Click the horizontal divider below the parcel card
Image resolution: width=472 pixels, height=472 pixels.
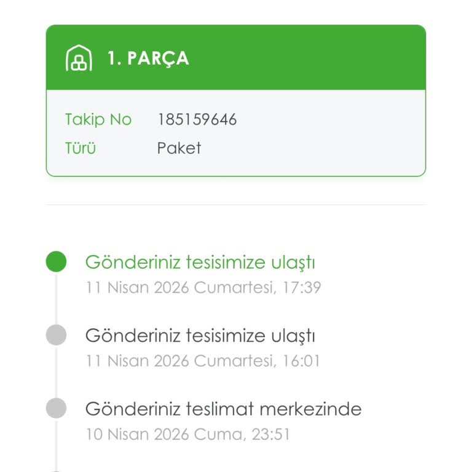tap(236, 205)
